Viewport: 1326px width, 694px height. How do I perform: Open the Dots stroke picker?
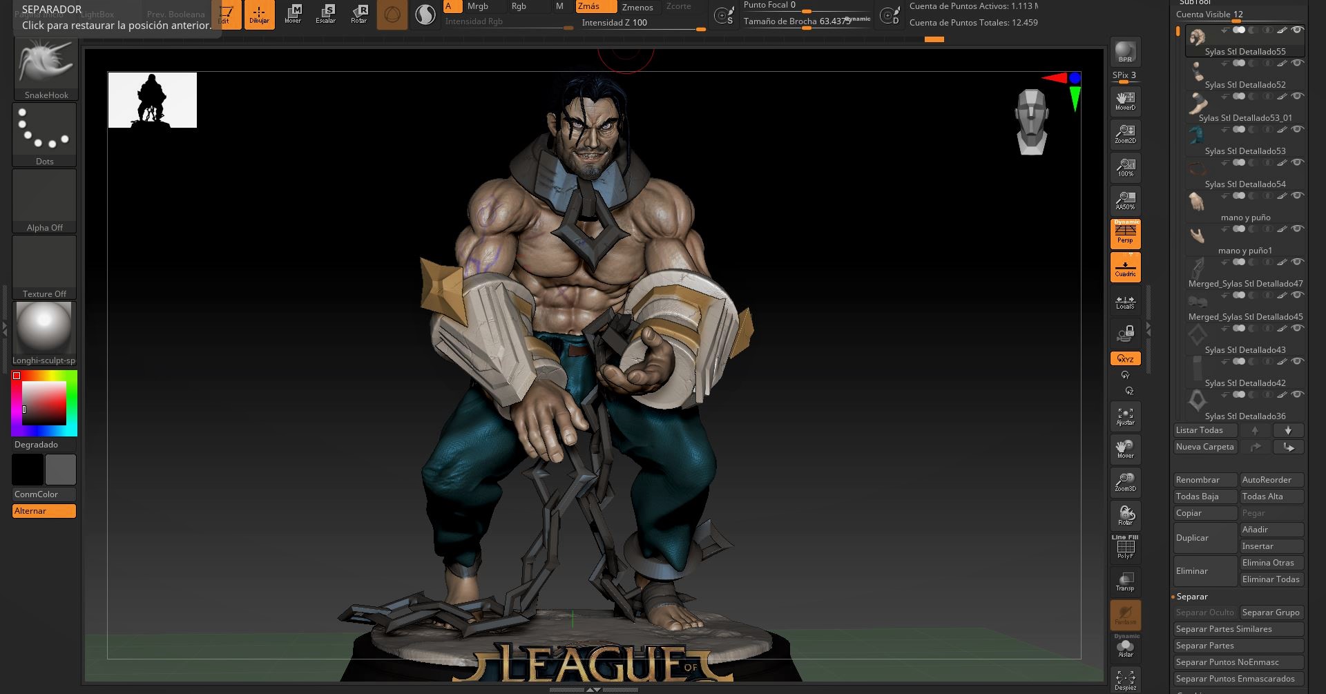(44, 135)
